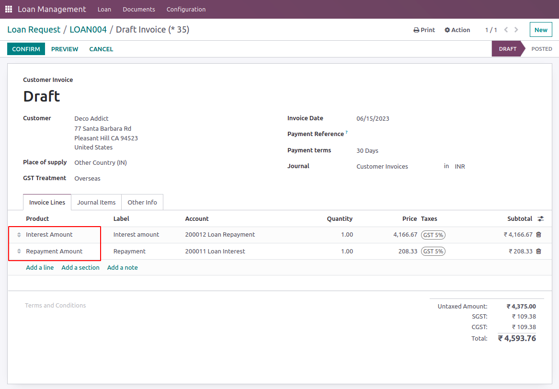
Task: Open the Documents menu
Action: [139, 9]
